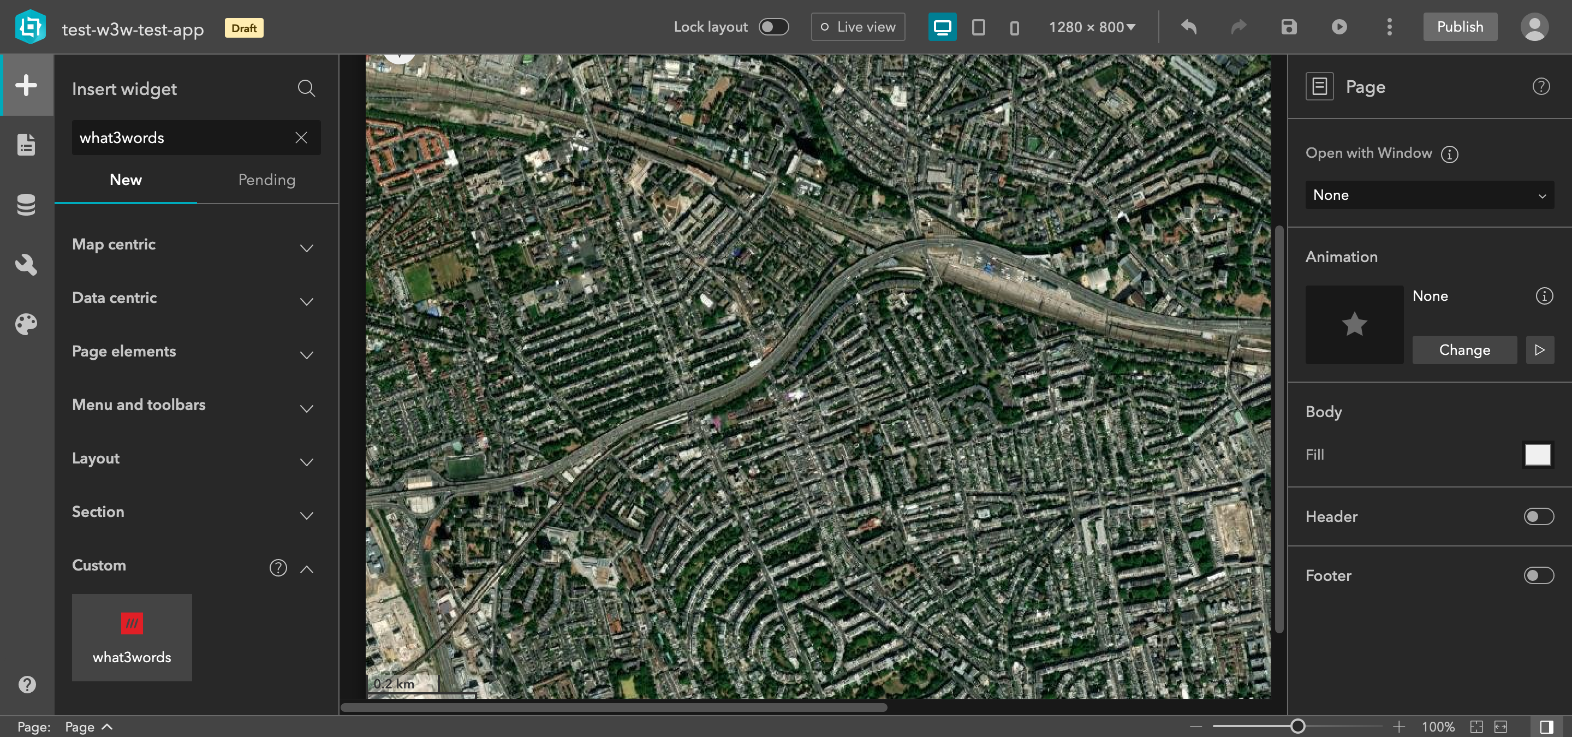1572x737 pixels.
Task: Open the Open with Window dropdown
Action: click(1428, 195)
